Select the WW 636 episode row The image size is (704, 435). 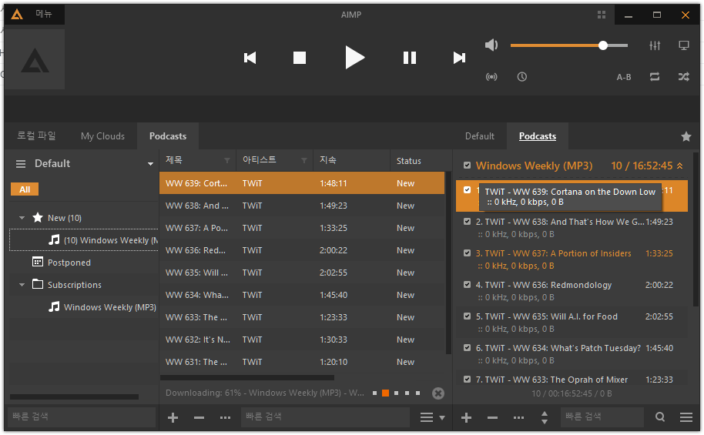(x=302, y=250)
